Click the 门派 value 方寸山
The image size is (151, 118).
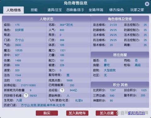tap(20, 40)
